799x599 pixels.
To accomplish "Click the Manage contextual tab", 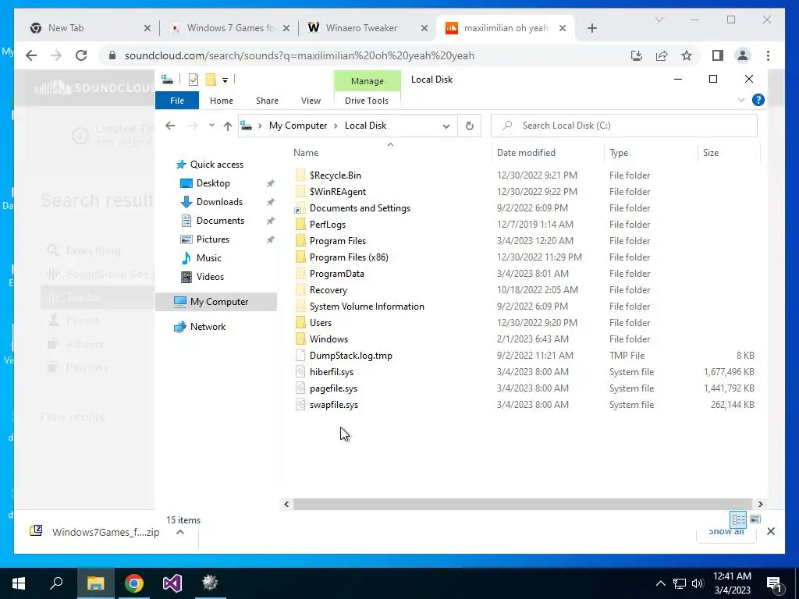I will tap(367, 81).
